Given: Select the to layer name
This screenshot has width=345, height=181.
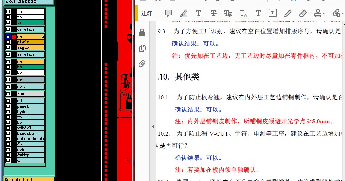Looking at the screenshot, I should pos(31,17).
